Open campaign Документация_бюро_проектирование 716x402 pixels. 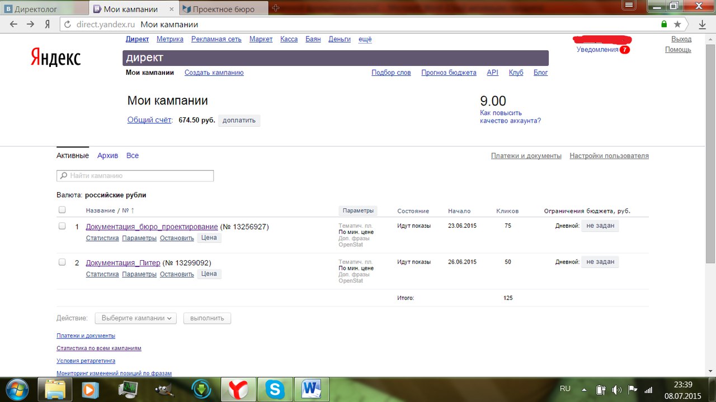tap(152, 227)
